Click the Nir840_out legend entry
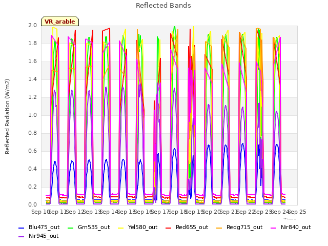Screen dimensions: 328x246 [291, 227]
